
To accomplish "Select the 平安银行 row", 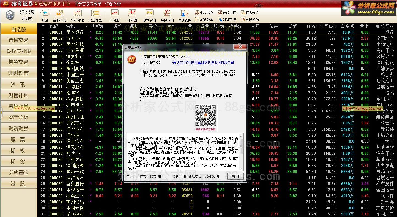I will [x=217, y=32].
